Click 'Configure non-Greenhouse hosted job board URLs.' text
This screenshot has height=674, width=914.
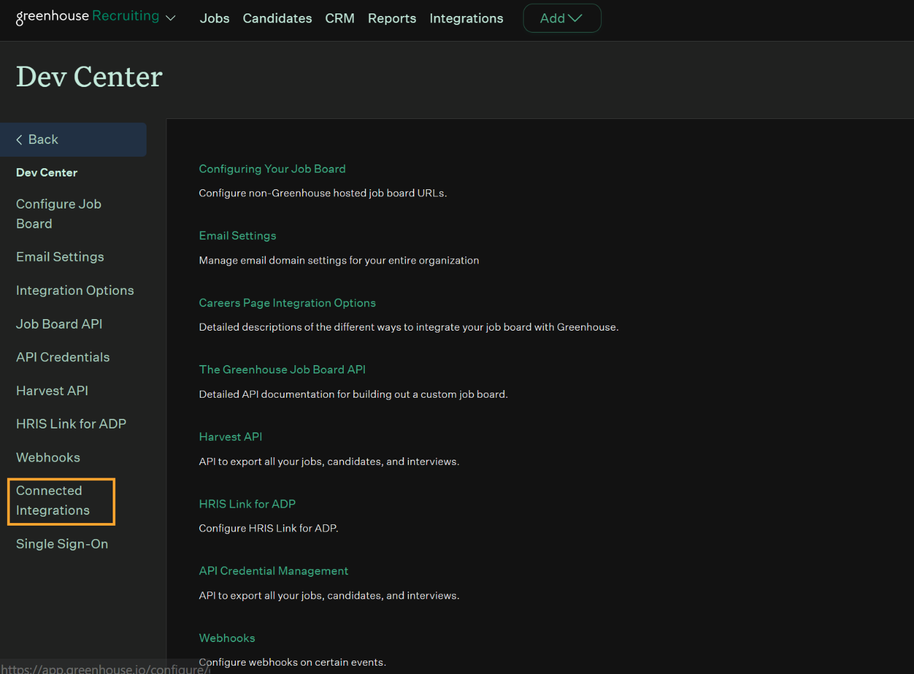(x=323, y=193)
